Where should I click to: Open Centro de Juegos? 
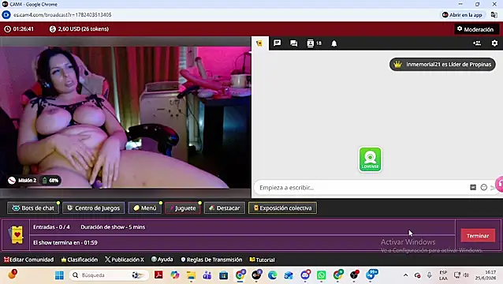point(93,208)
